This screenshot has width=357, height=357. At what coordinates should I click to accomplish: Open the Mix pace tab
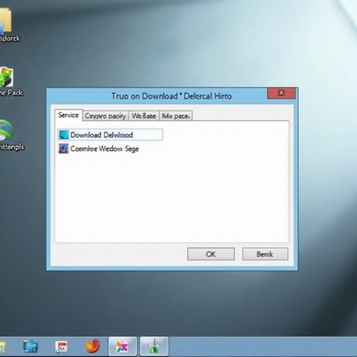tap(176, 116)
